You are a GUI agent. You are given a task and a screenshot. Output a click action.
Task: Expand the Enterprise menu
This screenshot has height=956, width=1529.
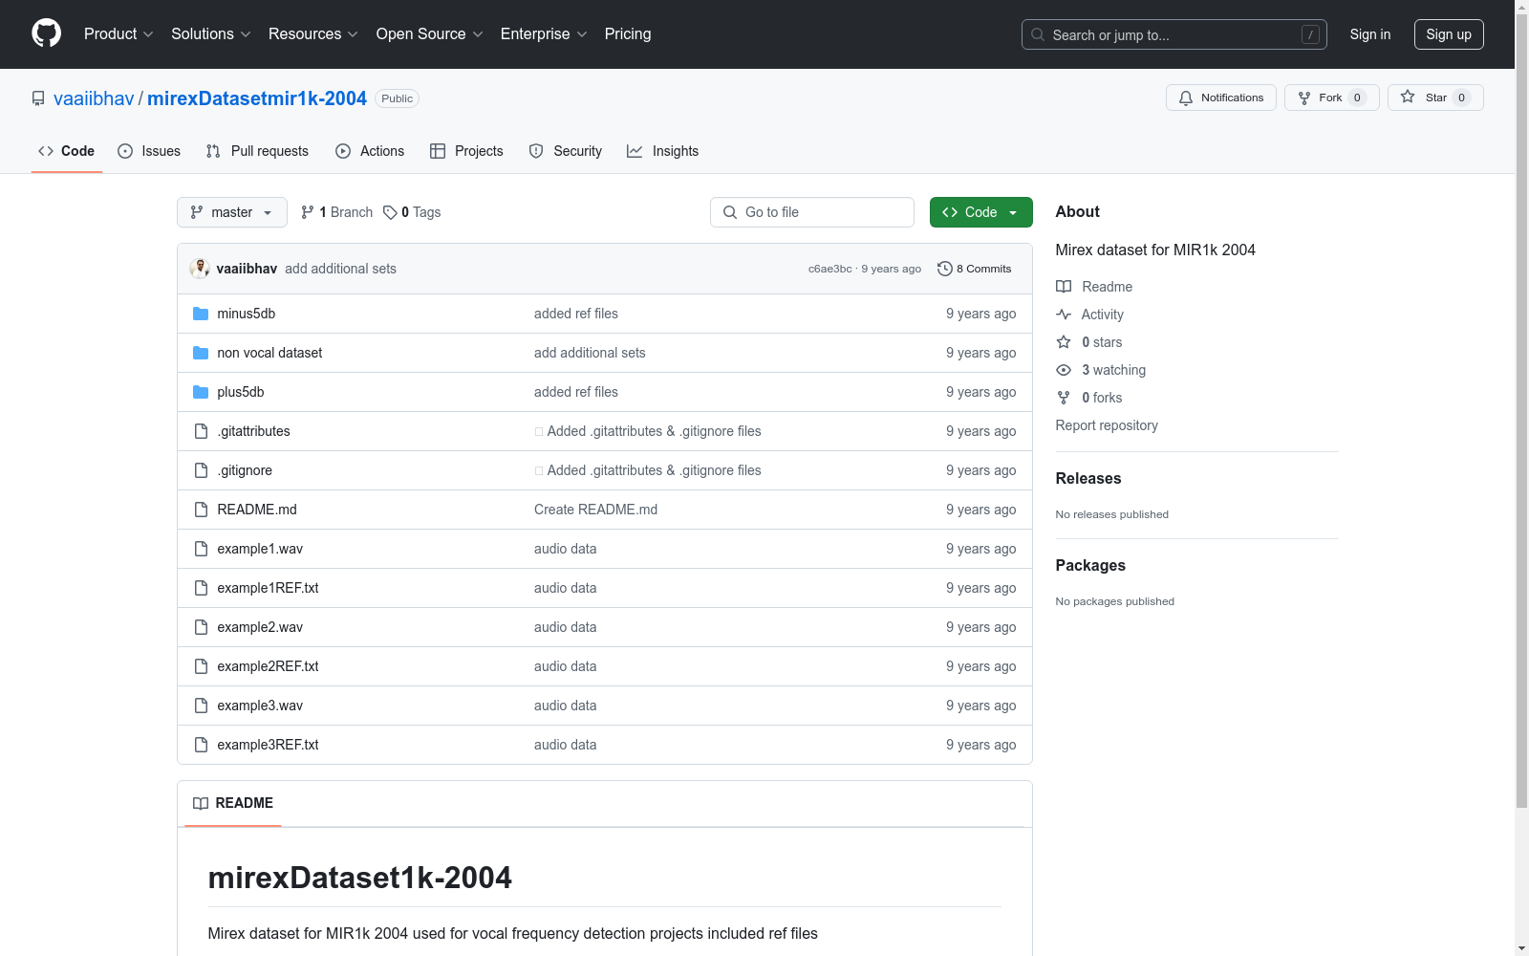(x=544, y=34)
